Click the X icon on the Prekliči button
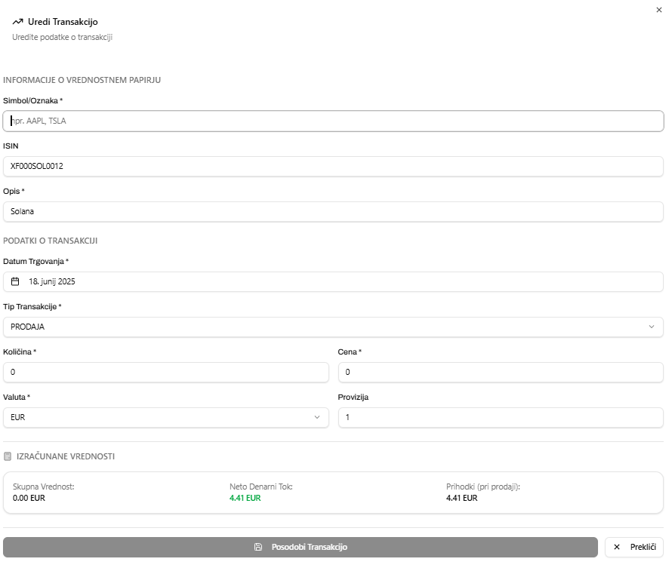This screenshot has height=571, width=672. click(x=617, y=547)
